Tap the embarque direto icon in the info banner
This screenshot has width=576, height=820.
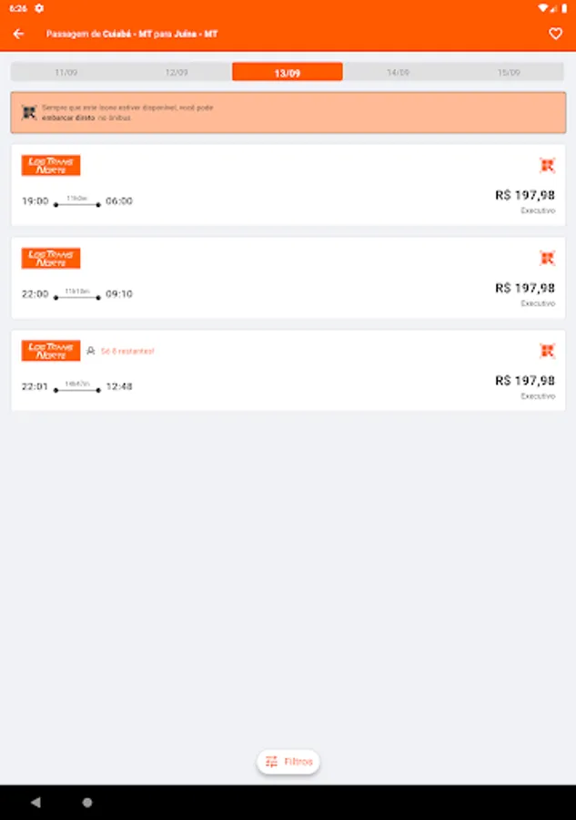pos(28,111)
